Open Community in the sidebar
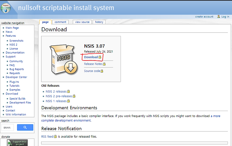 click(16, 61)
